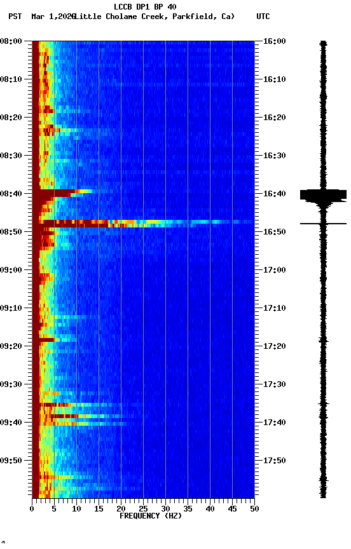Click the 0 Hz frequency tick label
The width and height of the screenshot is (351, 549).
point(32,509)
